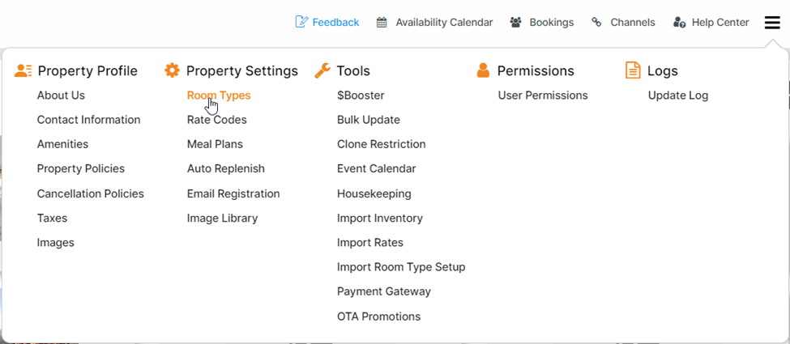
Task: Click the Logs document icon
Action: (633, 70)
